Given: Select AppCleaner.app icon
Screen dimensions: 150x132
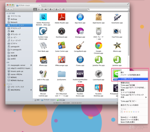Looking at the screenshot, I should 98,17.
